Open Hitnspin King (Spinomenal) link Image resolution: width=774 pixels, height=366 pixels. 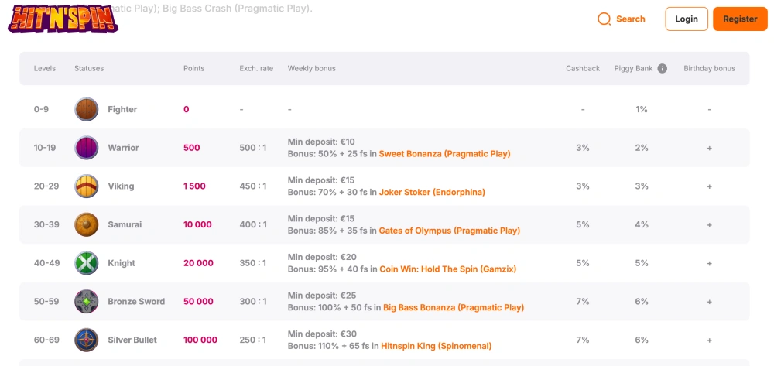437,347
